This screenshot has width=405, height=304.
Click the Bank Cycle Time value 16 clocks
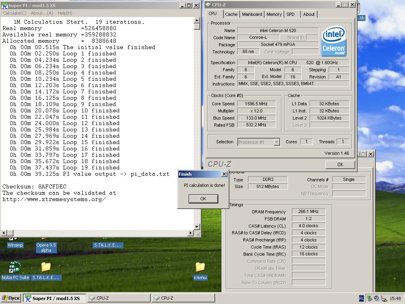308,254
